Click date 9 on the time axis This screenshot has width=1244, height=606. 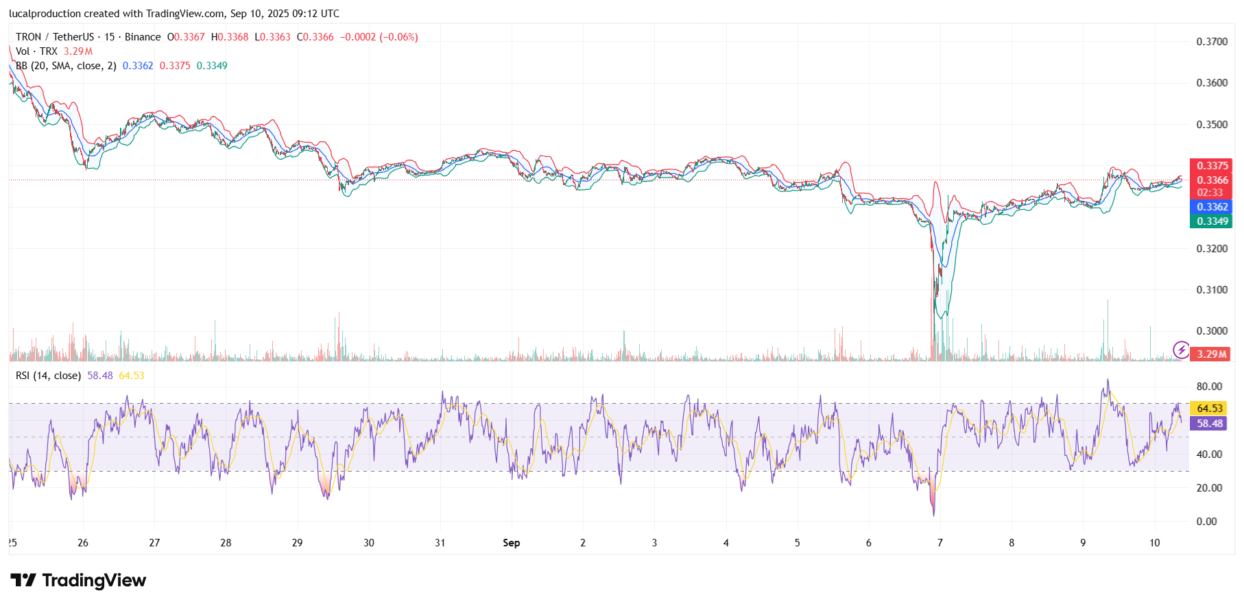(x=1083, y=543)
